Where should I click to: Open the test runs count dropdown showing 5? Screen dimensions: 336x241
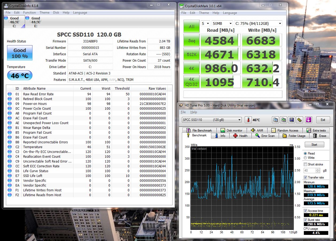pos(206,23)
